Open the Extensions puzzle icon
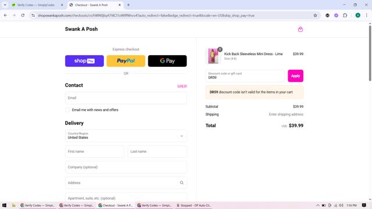 345,16
